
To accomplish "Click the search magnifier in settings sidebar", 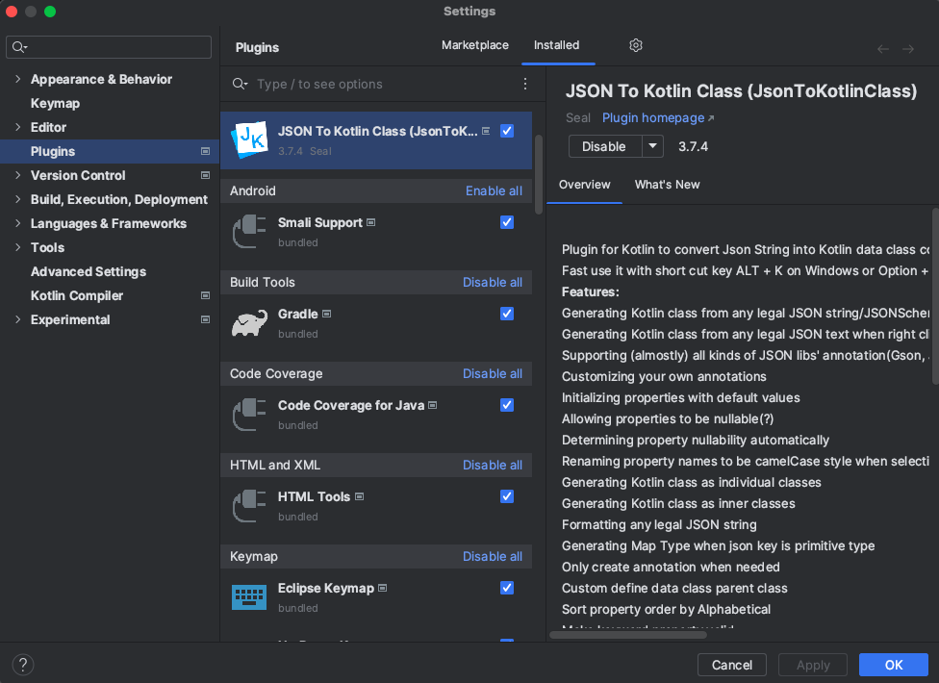I will [20, 47].
